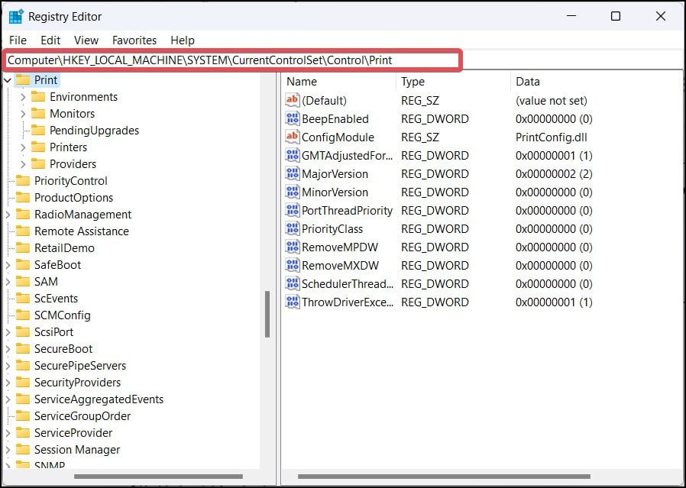
Task: Click the Environments folder icon
Action: coord(38,97)
